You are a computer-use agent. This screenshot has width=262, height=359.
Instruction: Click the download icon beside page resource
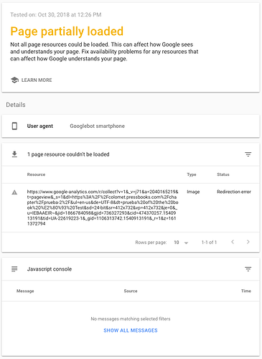[x=14, y=154]
